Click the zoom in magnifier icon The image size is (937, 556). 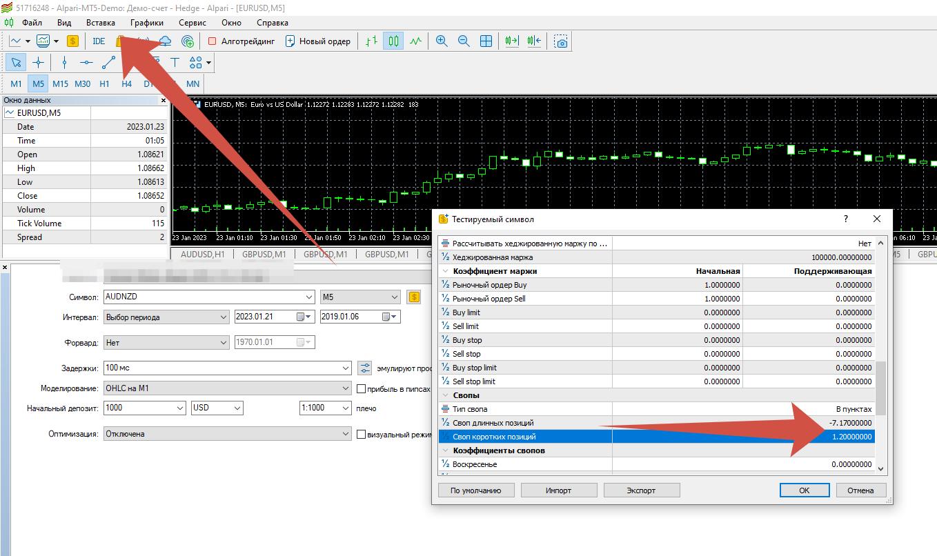[x=442, y=41]
